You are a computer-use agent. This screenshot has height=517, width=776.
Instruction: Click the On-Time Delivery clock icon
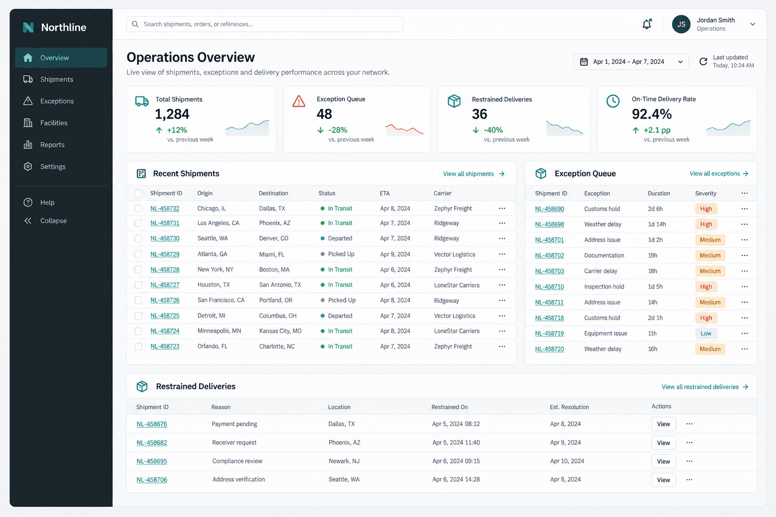(613, 101)
